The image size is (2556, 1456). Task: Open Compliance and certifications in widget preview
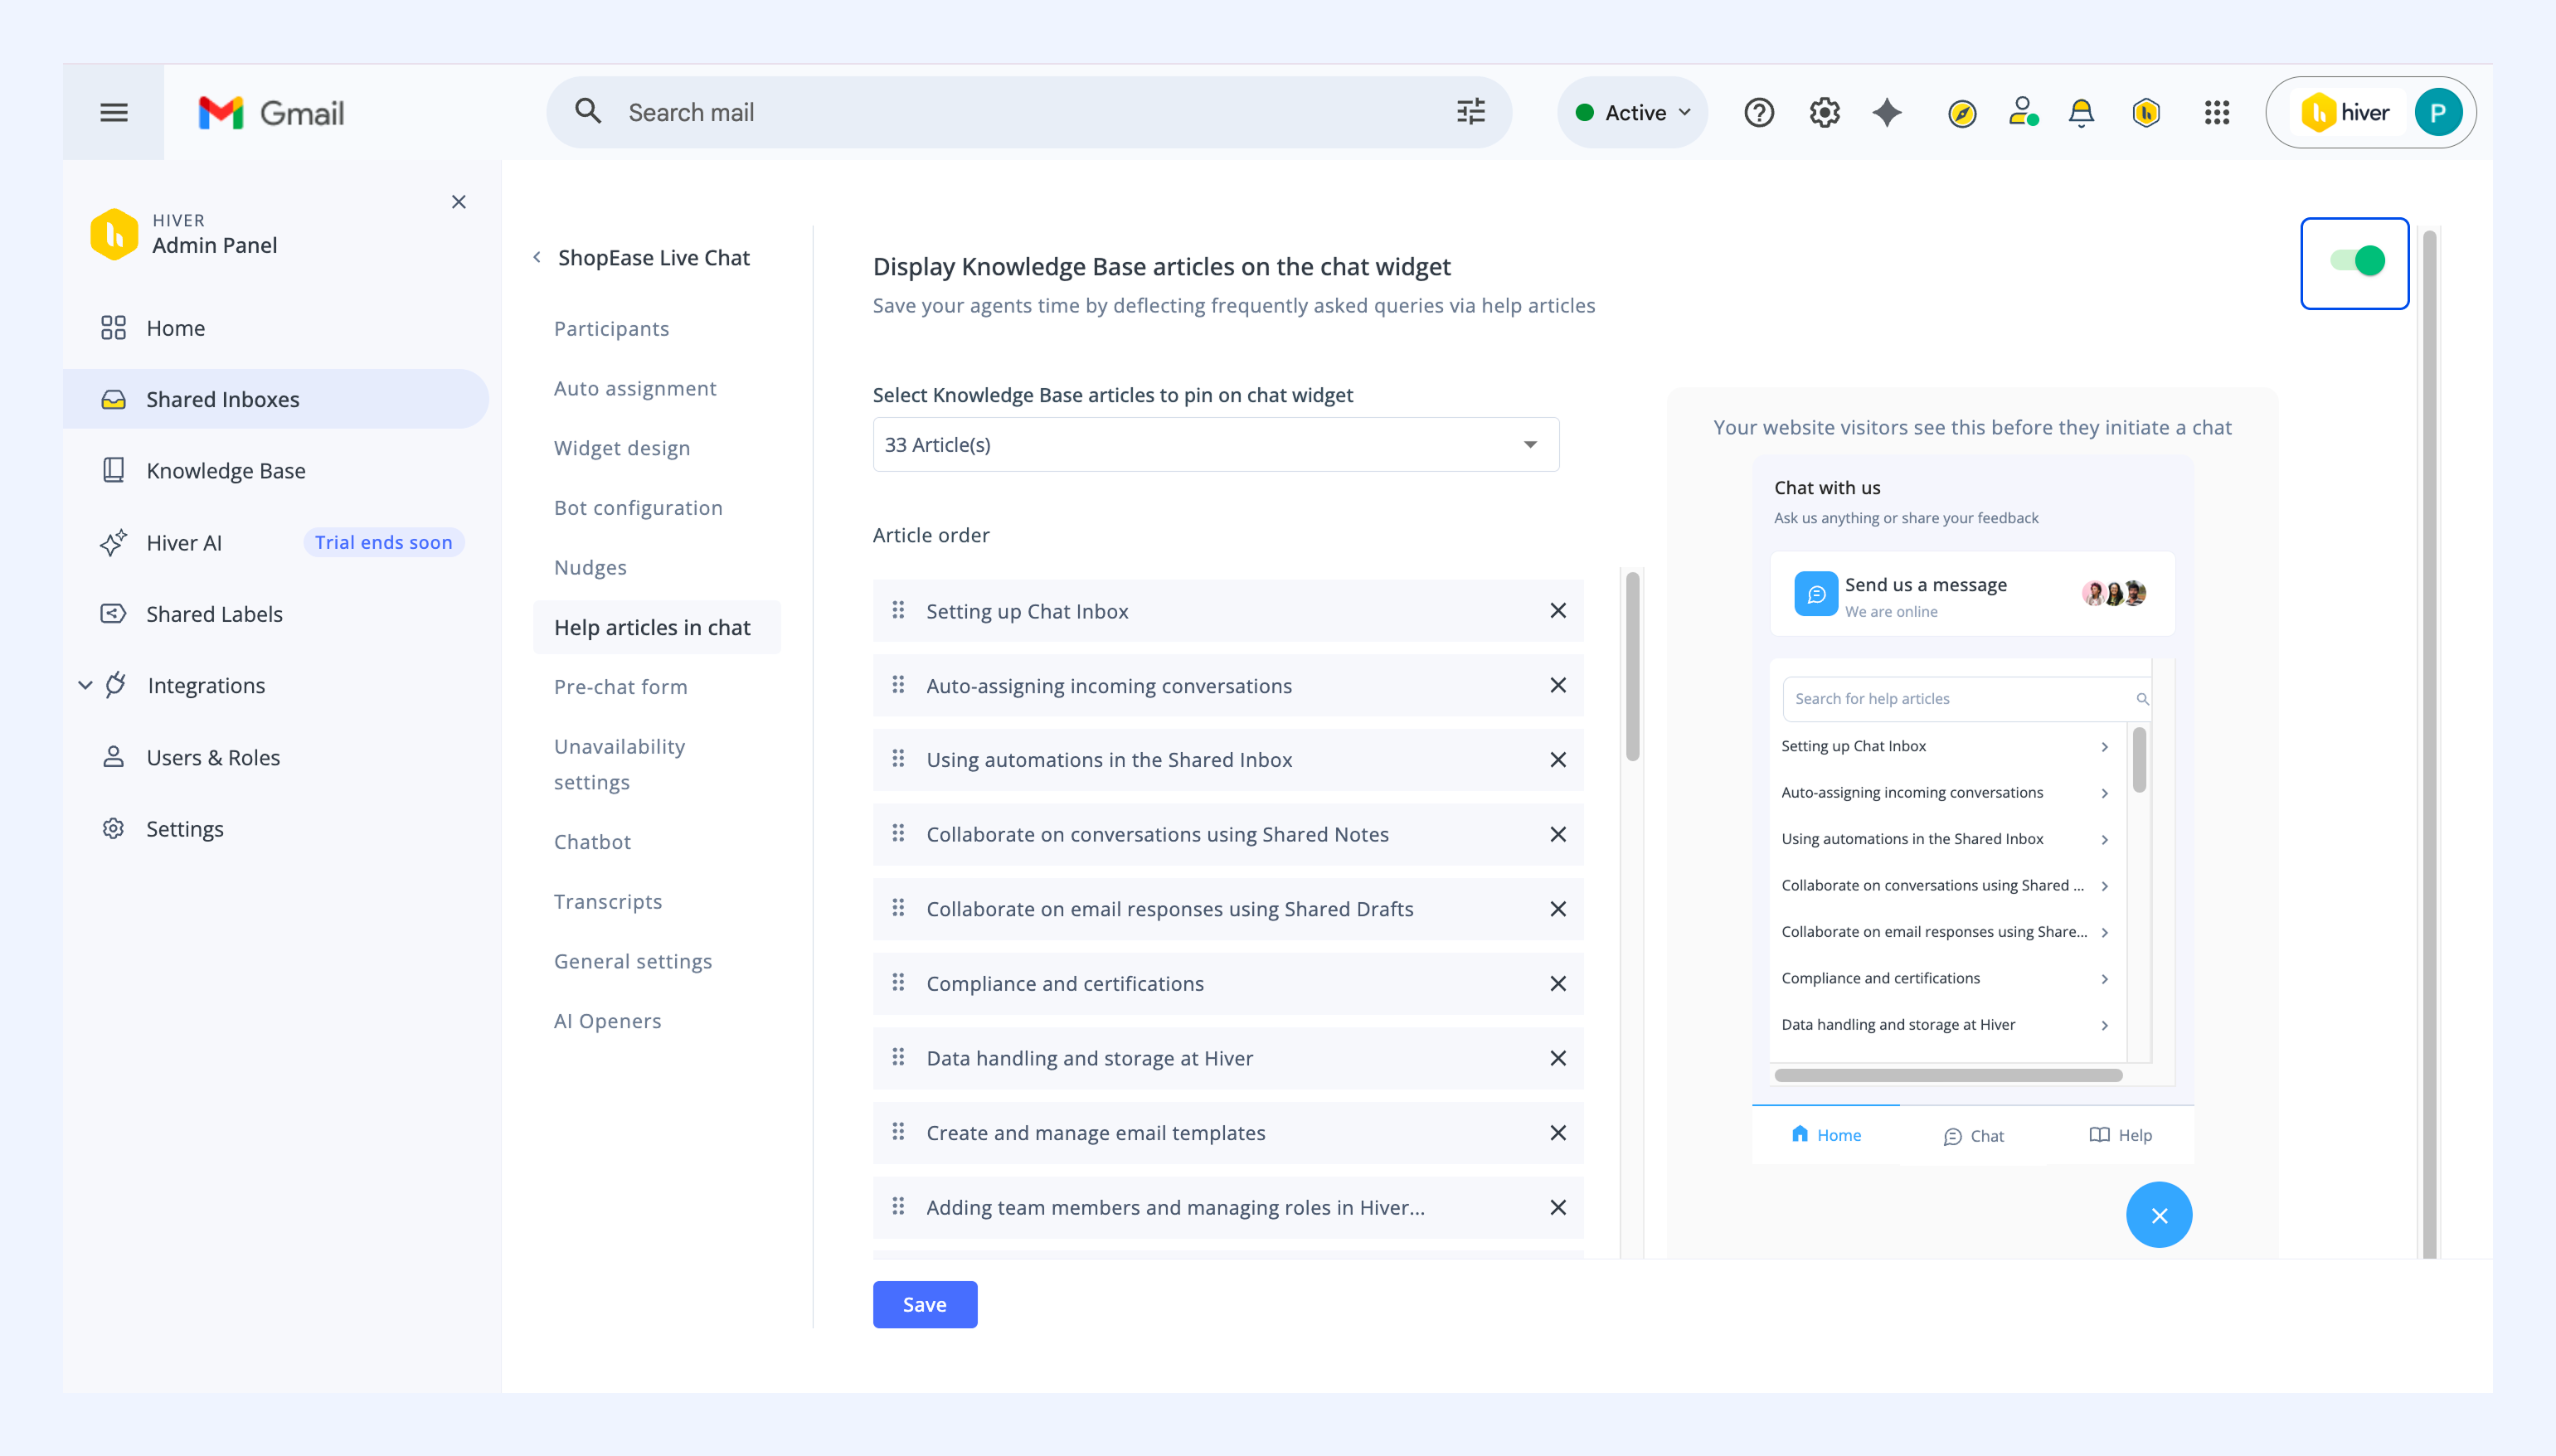[x=1945, y=979]
